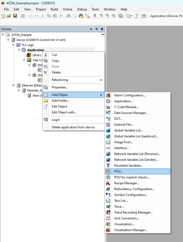The width and height of the screenshot is (183, 242).
Task: Click the Persistent Variables pin icon
Action: click(108, 166)
